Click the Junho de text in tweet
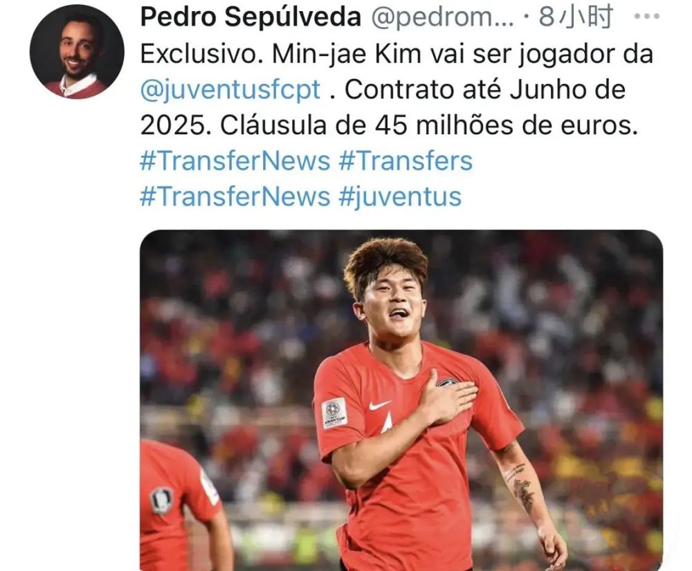 point(568,90)
